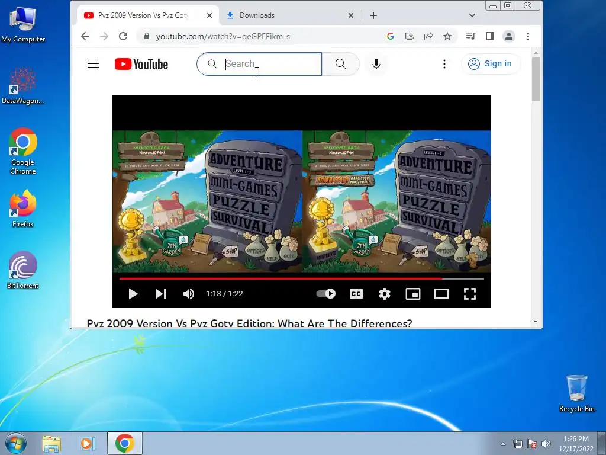Open YouTube three-dot settings menu
The image size is (606, 455).
click(x=444, y=64)
